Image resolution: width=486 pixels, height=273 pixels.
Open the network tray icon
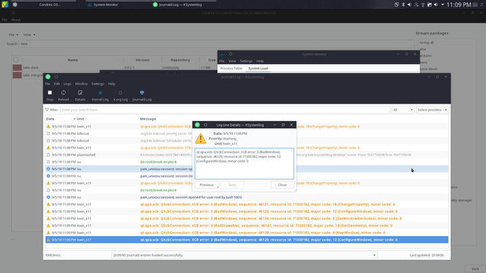(x=423, y=5)
